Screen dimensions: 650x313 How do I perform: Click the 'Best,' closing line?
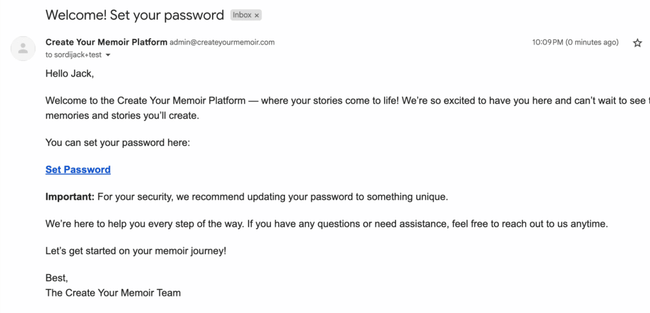click(56, 277)
